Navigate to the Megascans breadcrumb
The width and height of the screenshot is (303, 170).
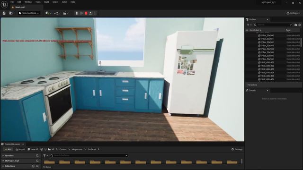(77, 149)
